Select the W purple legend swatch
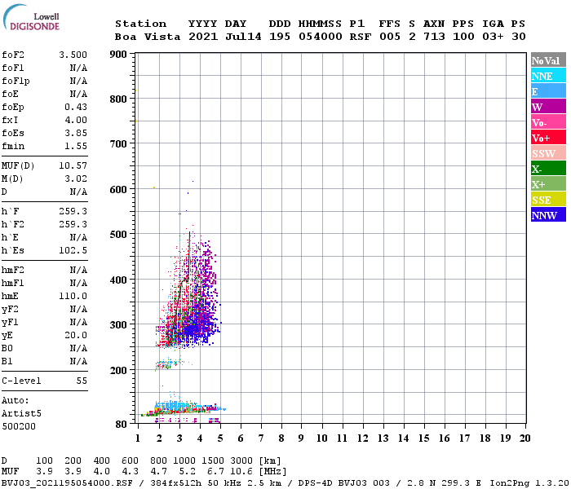Viewport: 571px width, 489px height. [x=548, y=107]
